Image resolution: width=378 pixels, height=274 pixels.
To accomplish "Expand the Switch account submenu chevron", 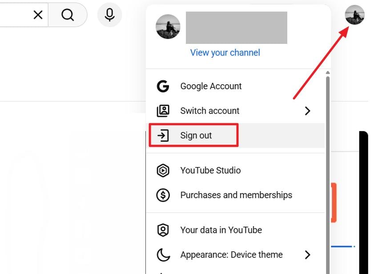I will (308, 111).
